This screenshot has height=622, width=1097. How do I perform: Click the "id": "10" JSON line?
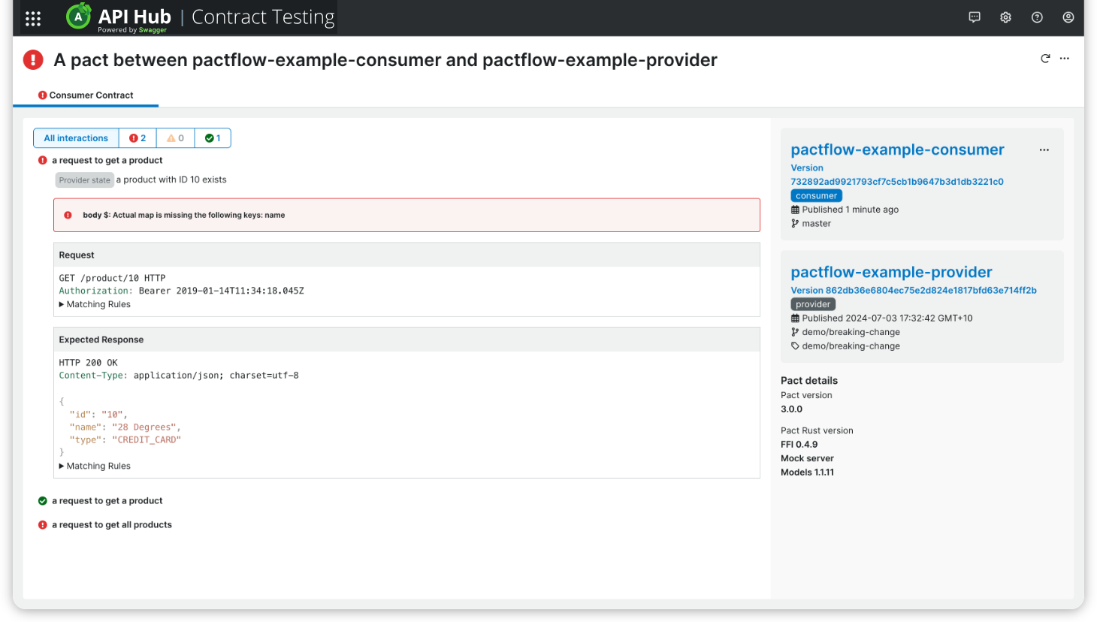click(98, 415)
